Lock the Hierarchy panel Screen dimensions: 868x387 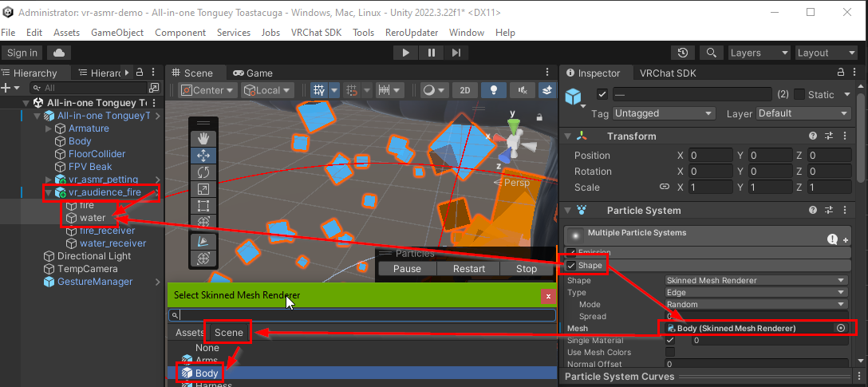point(140,73)
